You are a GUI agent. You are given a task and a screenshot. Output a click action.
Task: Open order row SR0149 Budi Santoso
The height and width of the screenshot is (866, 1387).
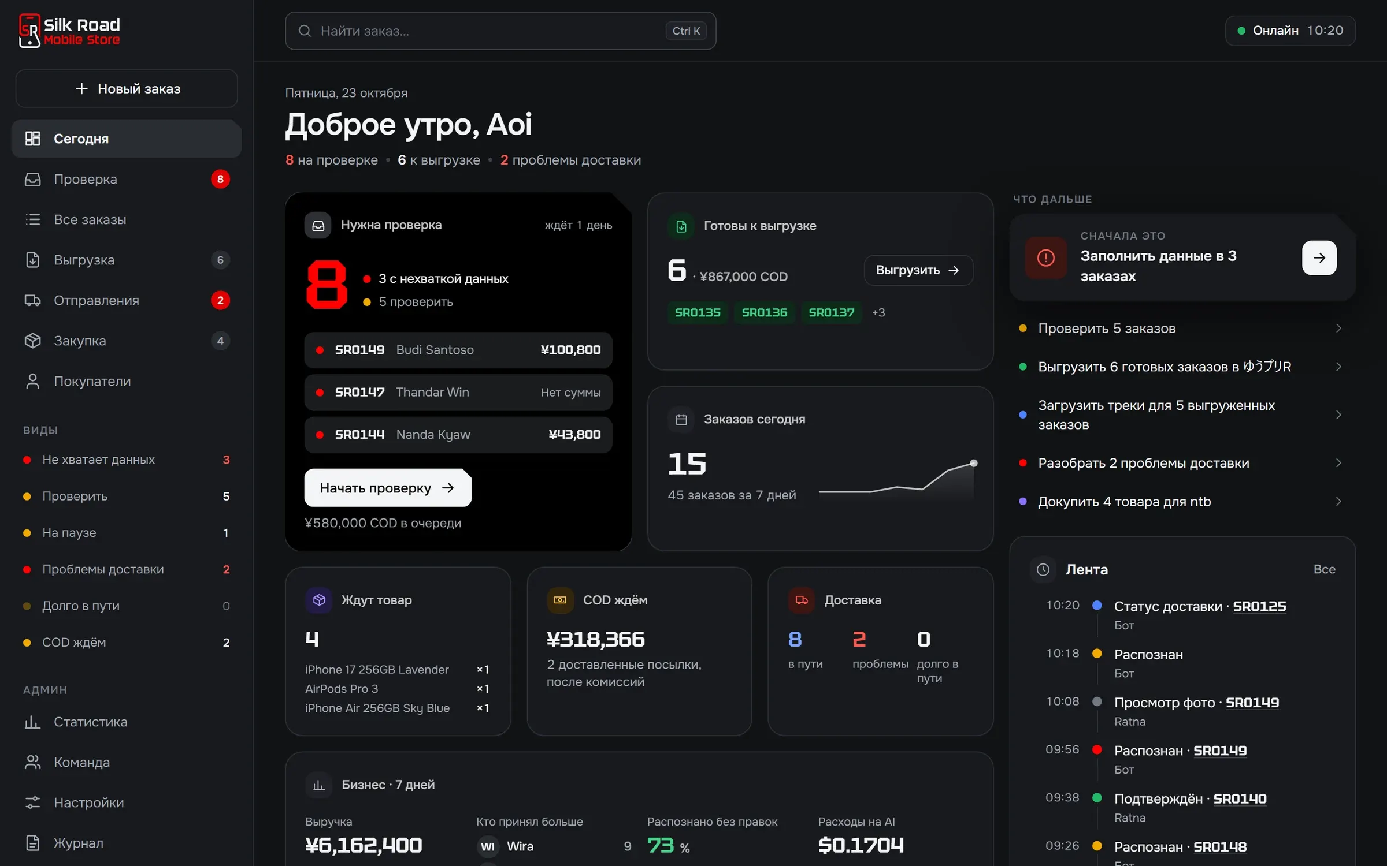pyautogui.click(x=458, y=350)
